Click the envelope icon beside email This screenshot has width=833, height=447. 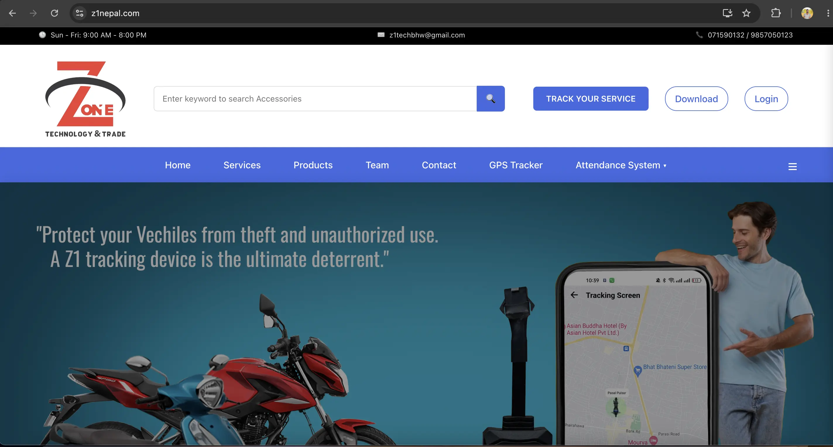pyautogui.click(x=381, y=35)
